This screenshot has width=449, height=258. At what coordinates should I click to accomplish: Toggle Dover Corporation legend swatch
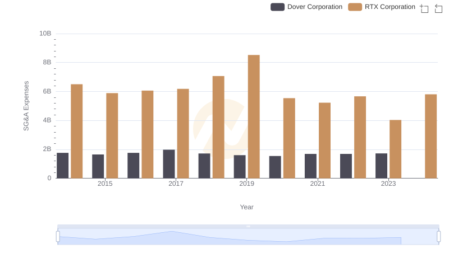[x=277, y=7]
